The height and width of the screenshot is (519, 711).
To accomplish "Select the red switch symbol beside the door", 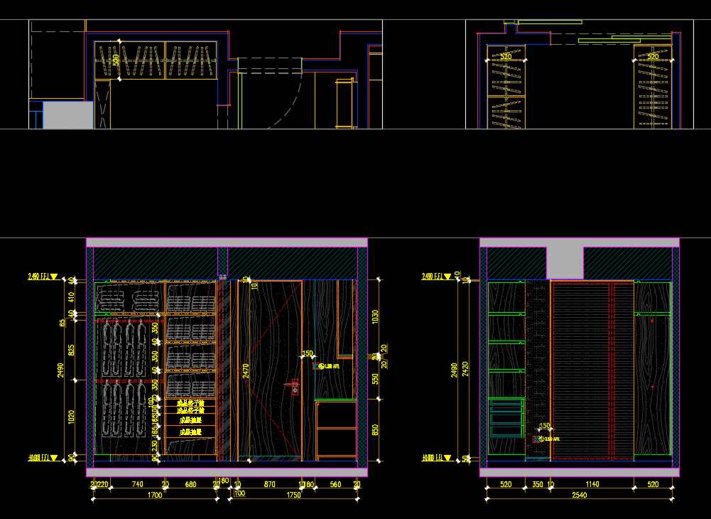I will [x=316, y=367].
